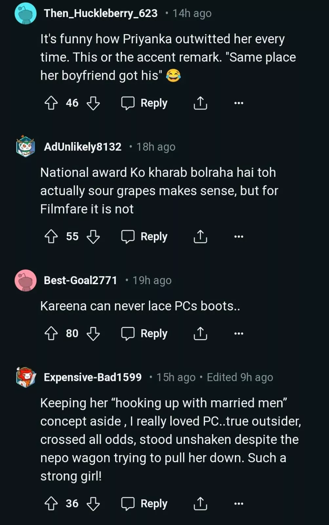This screenshot has width=329, height=525.
Task: Upvote Then_Huckleberry_623's comment
Action: coord(51,103)
